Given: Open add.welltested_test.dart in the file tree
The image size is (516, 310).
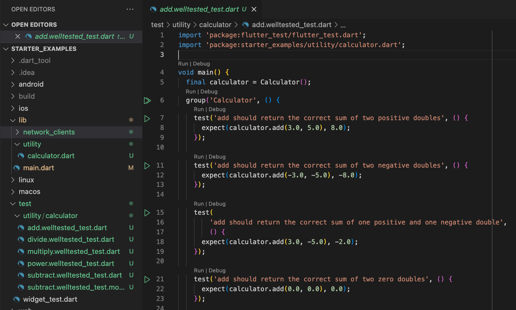Looking at the screenshot, I should point(67,228).
